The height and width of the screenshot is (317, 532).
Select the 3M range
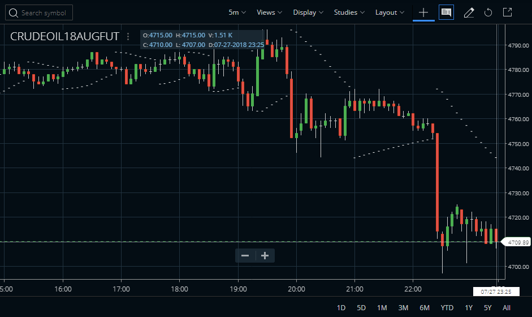(x=403, y=308)
